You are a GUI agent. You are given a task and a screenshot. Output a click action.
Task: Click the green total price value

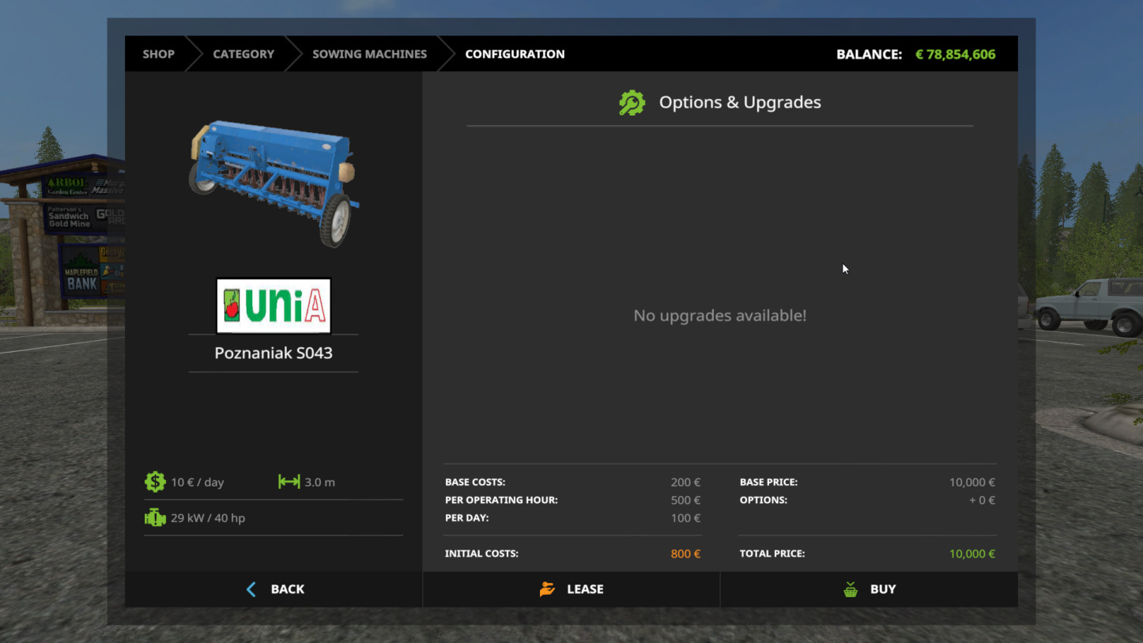click(971, 554)
